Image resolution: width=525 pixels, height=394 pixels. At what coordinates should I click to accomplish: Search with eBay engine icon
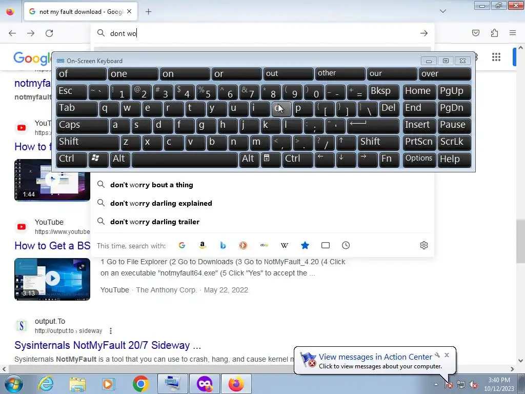coord(264,246)
